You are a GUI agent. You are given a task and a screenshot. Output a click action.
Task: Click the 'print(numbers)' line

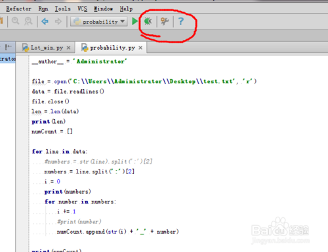68,192
